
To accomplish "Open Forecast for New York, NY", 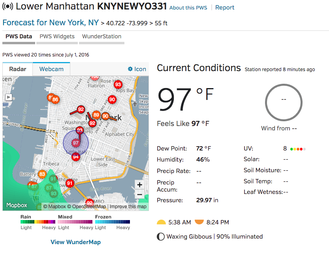I will (x=51, y=23).
